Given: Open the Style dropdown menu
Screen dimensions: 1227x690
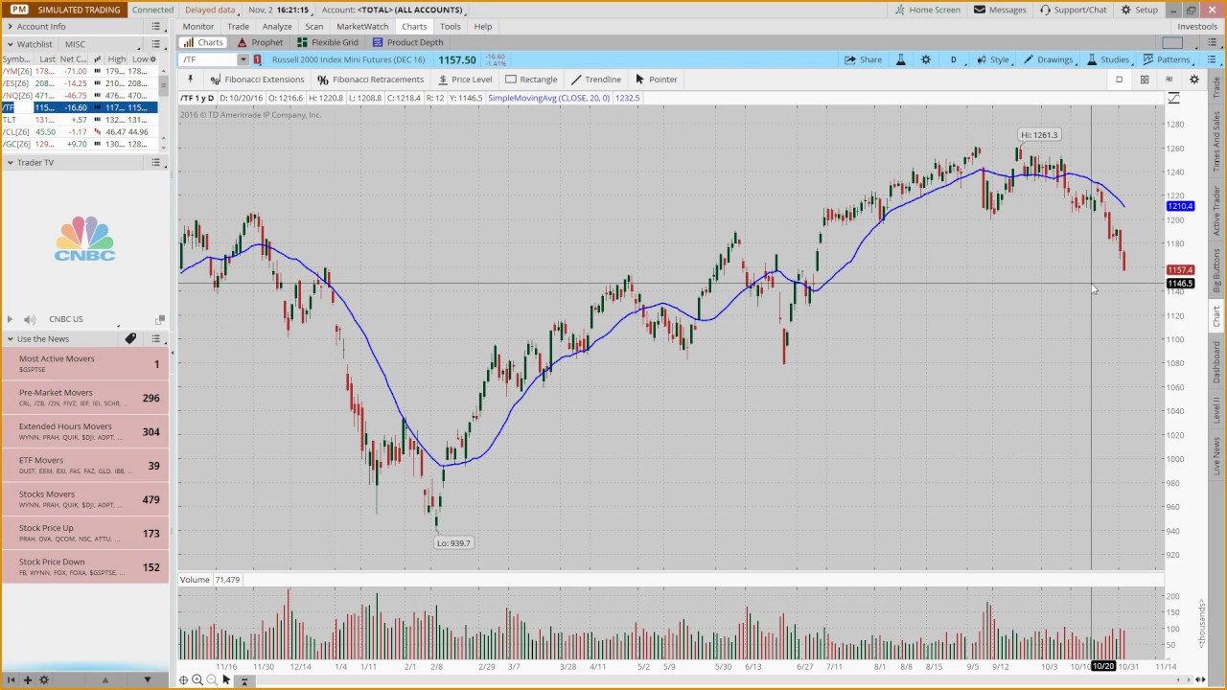Looking at the screenshot, I should tap(993, 59).
